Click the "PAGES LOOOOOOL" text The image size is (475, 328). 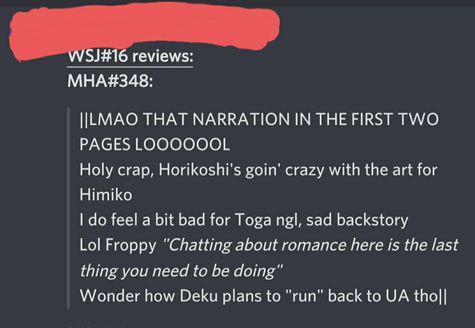click(x=154, y=145)
